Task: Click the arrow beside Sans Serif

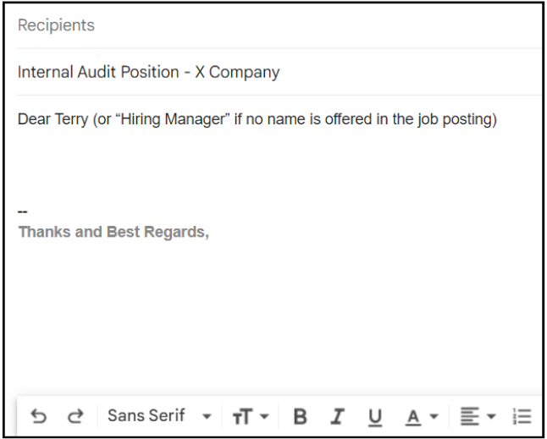Action: point(207,416)
